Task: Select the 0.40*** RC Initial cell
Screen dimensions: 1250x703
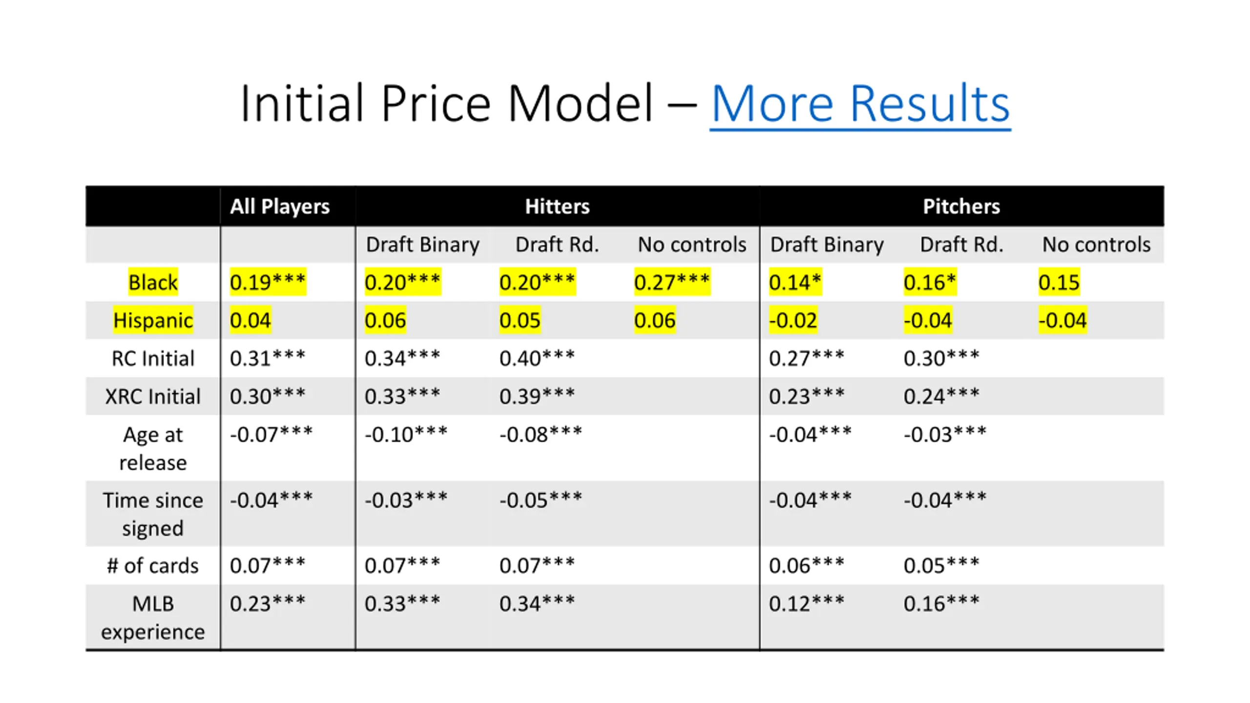Action: 537,358
